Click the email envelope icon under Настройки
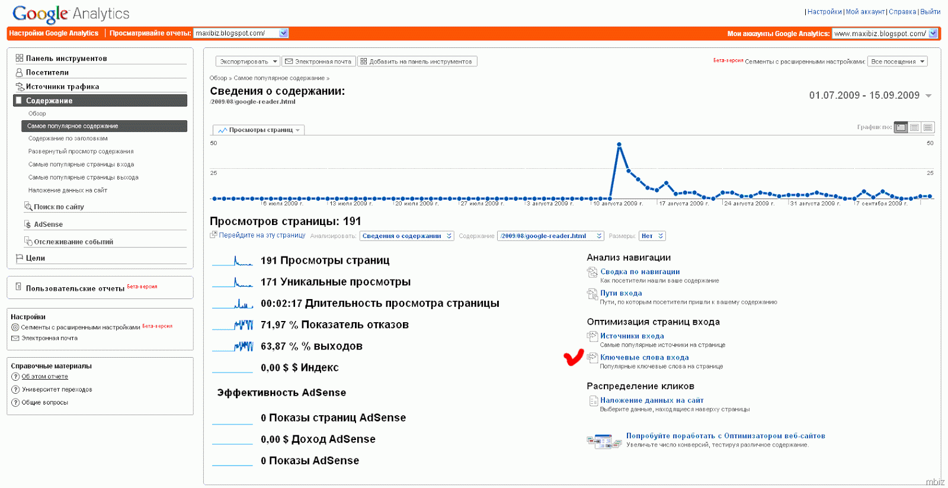This screenshot has width=948, height=488. pyautogui.click(x=15, y=338)
